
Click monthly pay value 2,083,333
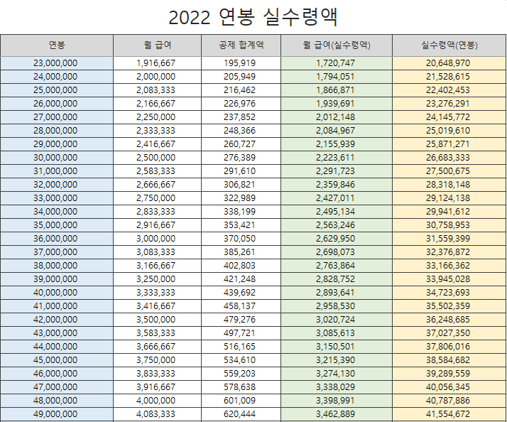pyautogui.click(x=156, y=90)
